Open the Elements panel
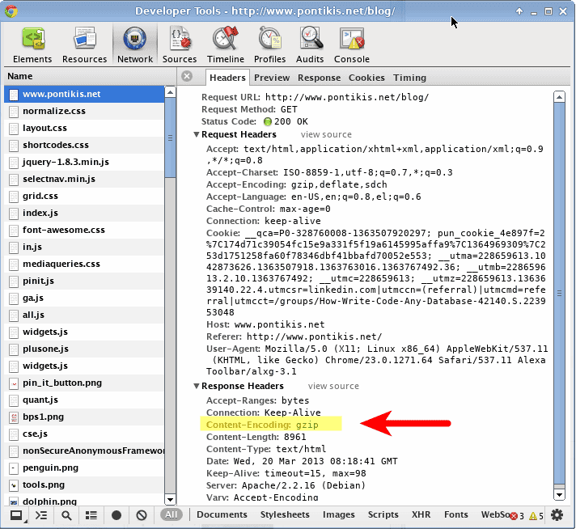This screenshot has height=529, width=576. (x=32, y=44)
